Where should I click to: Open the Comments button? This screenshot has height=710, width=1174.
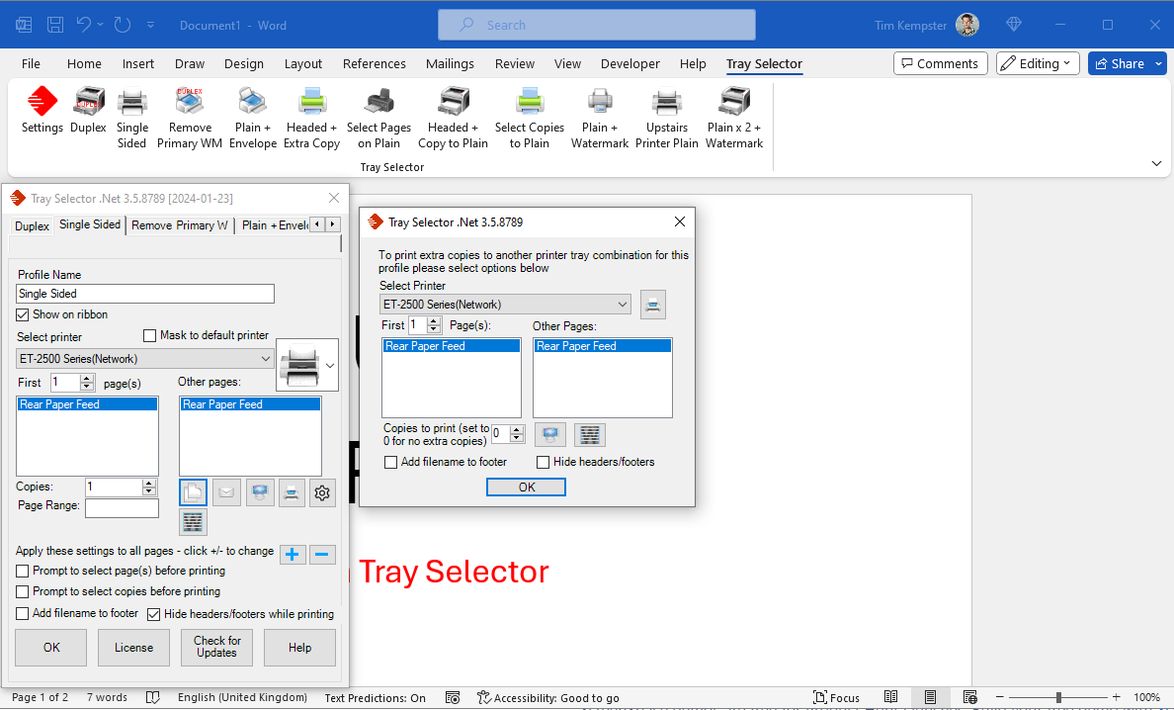(941, 63)
